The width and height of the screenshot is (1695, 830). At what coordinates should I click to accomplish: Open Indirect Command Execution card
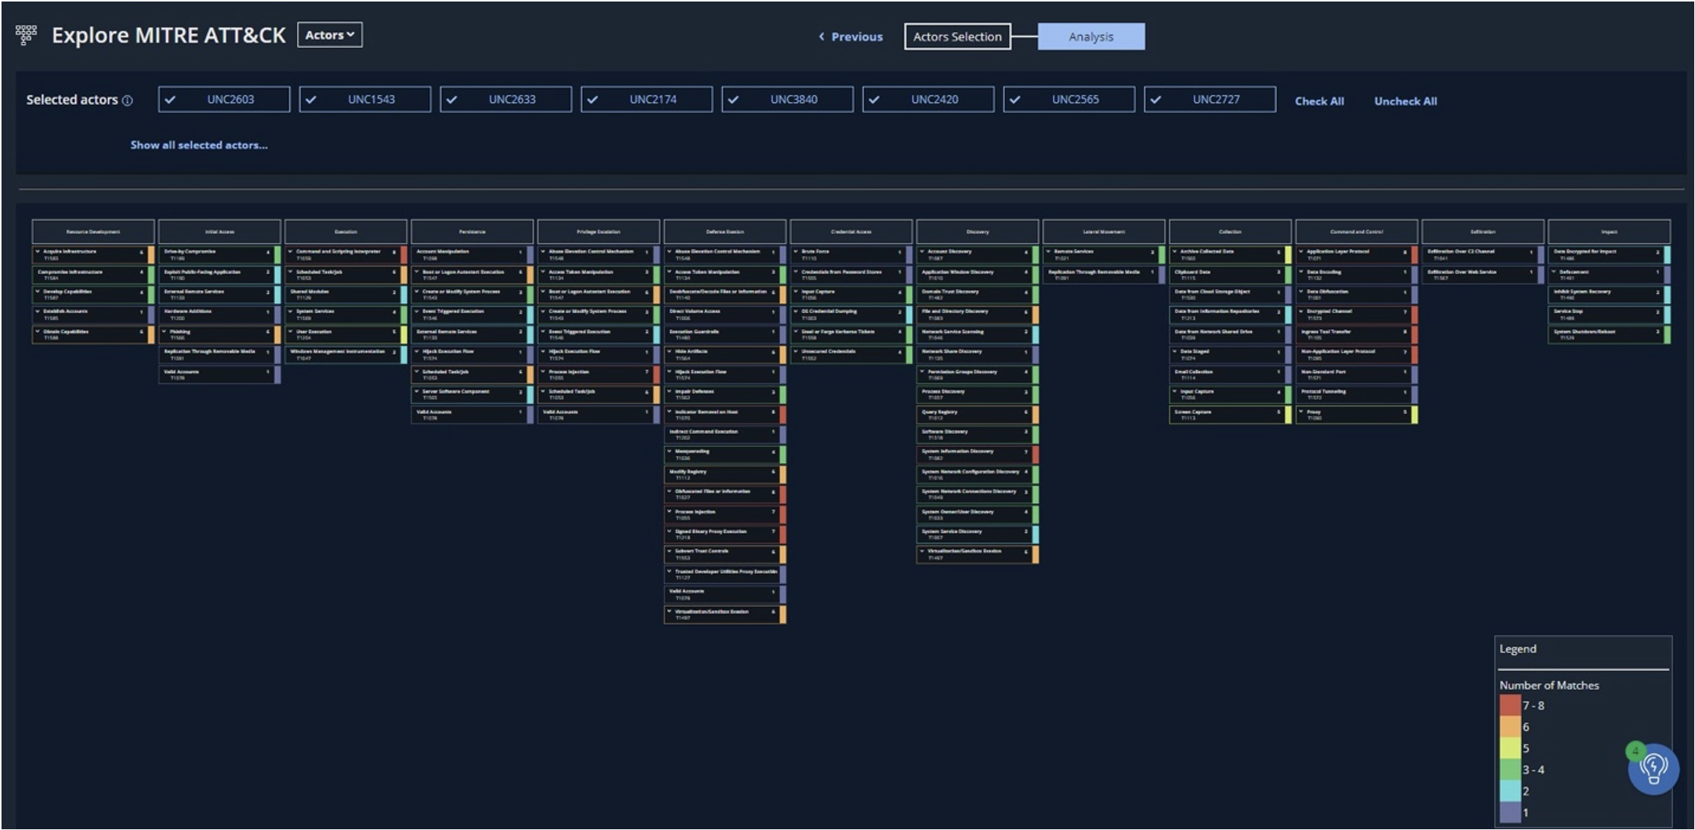pyautogui.click(x=725, y=434)
